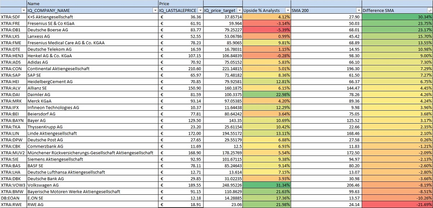Select the Siemens Aktiengesellschaft cell
This screenshot has width=433, height=208.
(93, 159)
